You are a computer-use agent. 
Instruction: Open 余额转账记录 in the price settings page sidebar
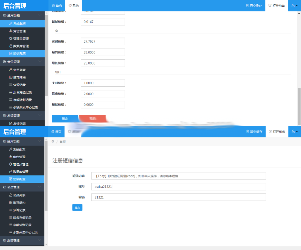click(22, 100)
